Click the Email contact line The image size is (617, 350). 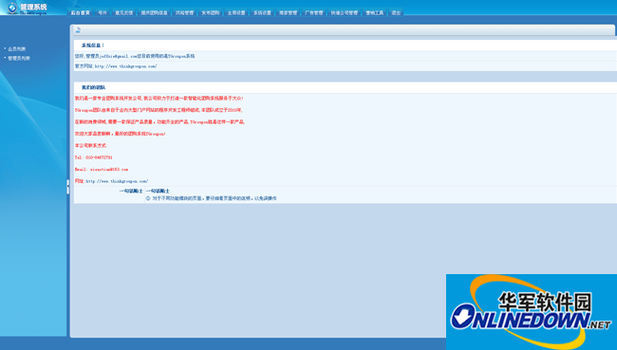(102, 170)
